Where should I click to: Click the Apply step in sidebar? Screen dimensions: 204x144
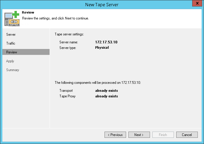pyautogui.click(x=10, y=61)
